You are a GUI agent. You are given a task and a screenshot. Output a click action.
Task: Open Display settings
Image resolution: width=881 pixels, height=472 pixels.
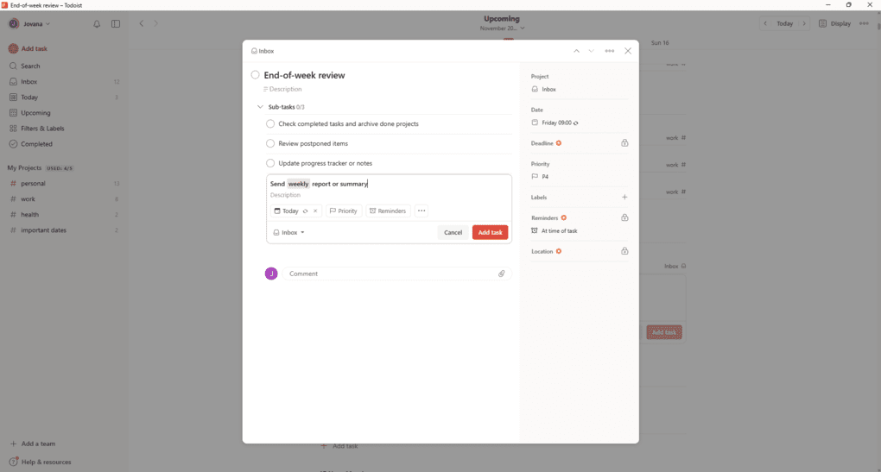(x=835, y=23)
